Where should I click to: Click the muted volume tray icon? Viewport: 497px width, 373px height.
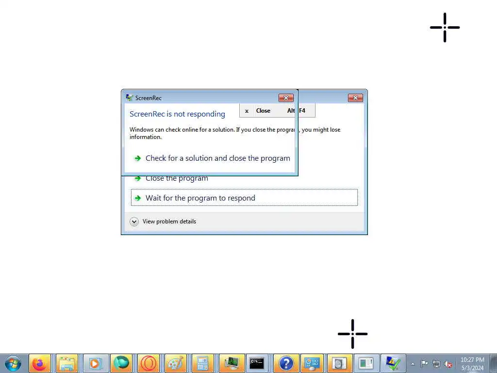point(448,364)
